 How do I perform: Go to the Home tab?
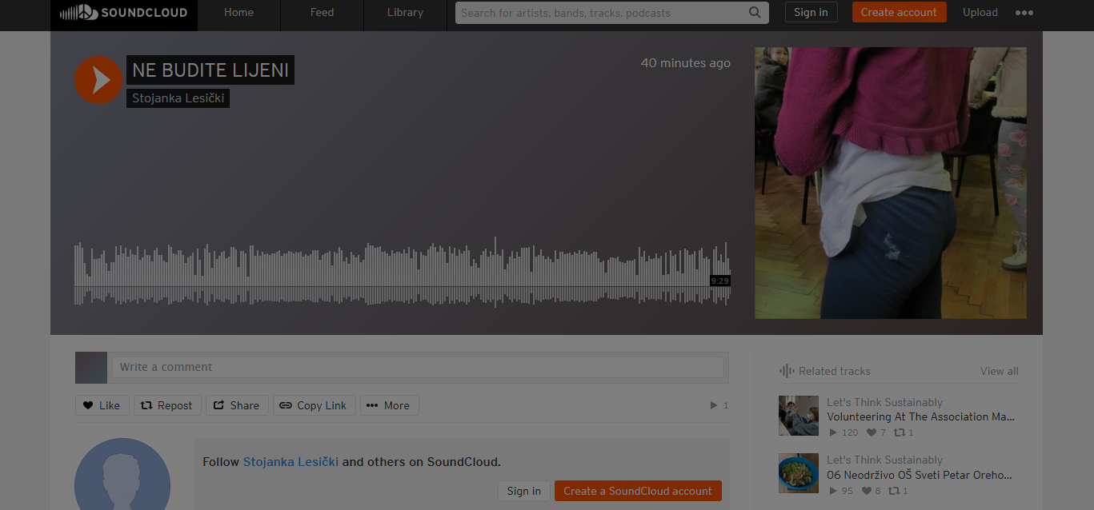pos(238,13)
